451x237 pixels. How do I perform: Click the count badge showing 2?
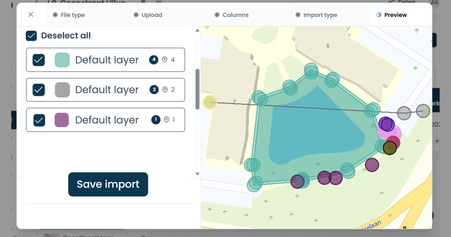tap(154, 89)
